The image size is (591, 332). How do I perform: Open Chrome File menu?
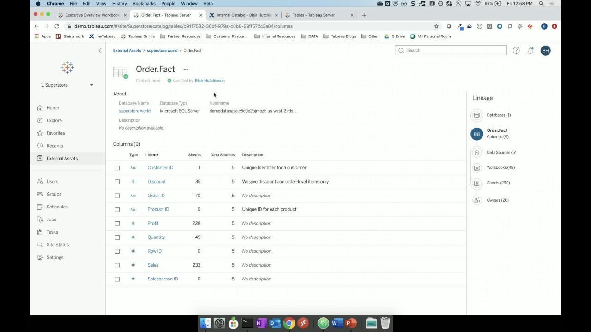coord(73,3)
